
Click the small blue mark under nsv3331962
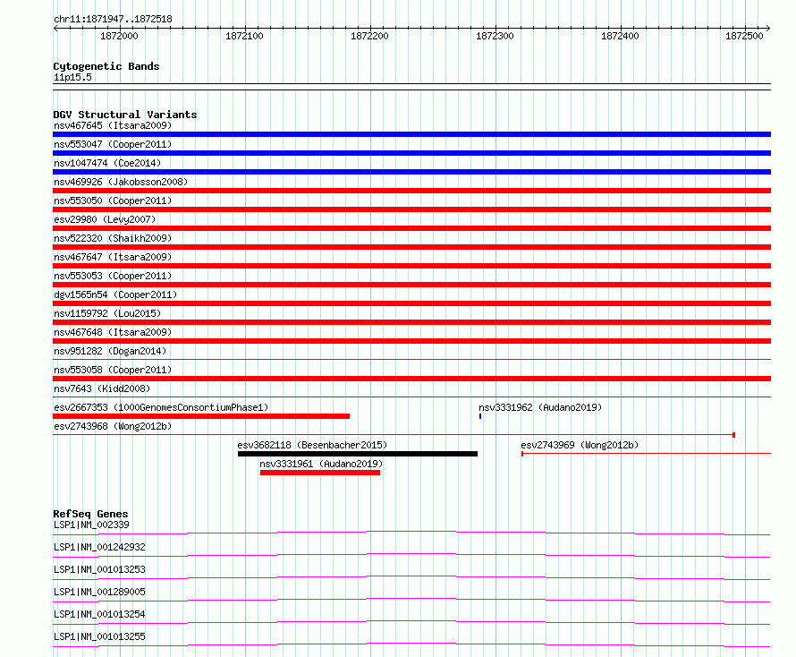click(x=480, y=416)
